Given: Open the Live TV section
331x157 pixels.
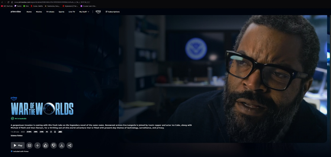Looking at the screenshot, I should pos(72,12).
